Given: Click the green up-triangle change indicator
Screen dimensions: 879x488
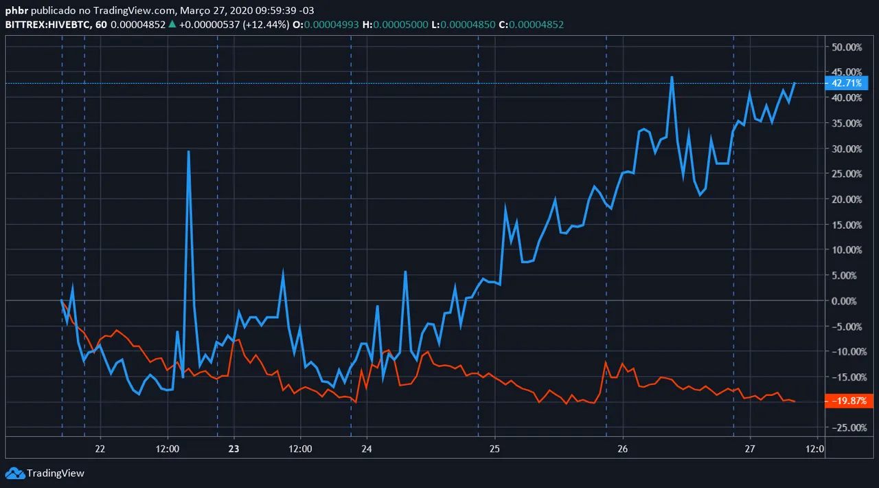Looking at the screenshot, I should click(x=172, y=24).
